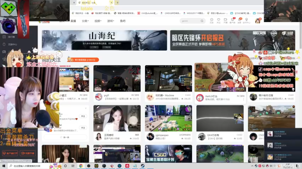Open the 游戏 games dropdown

click(x=111, y=21)
